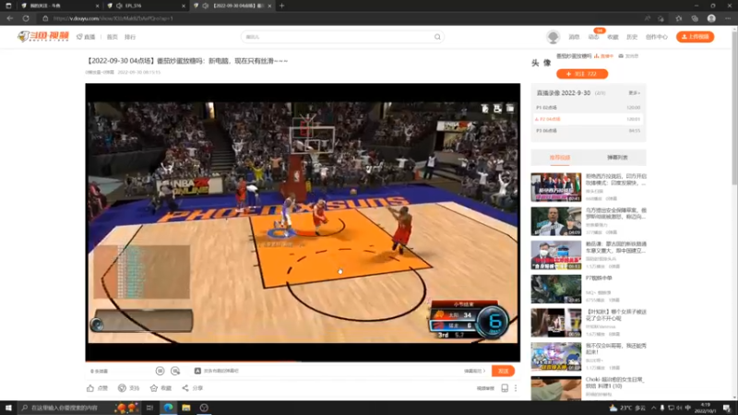Open 历史 history in header
The height and width of the screenshot is (415, 738).
click(632, 37)
